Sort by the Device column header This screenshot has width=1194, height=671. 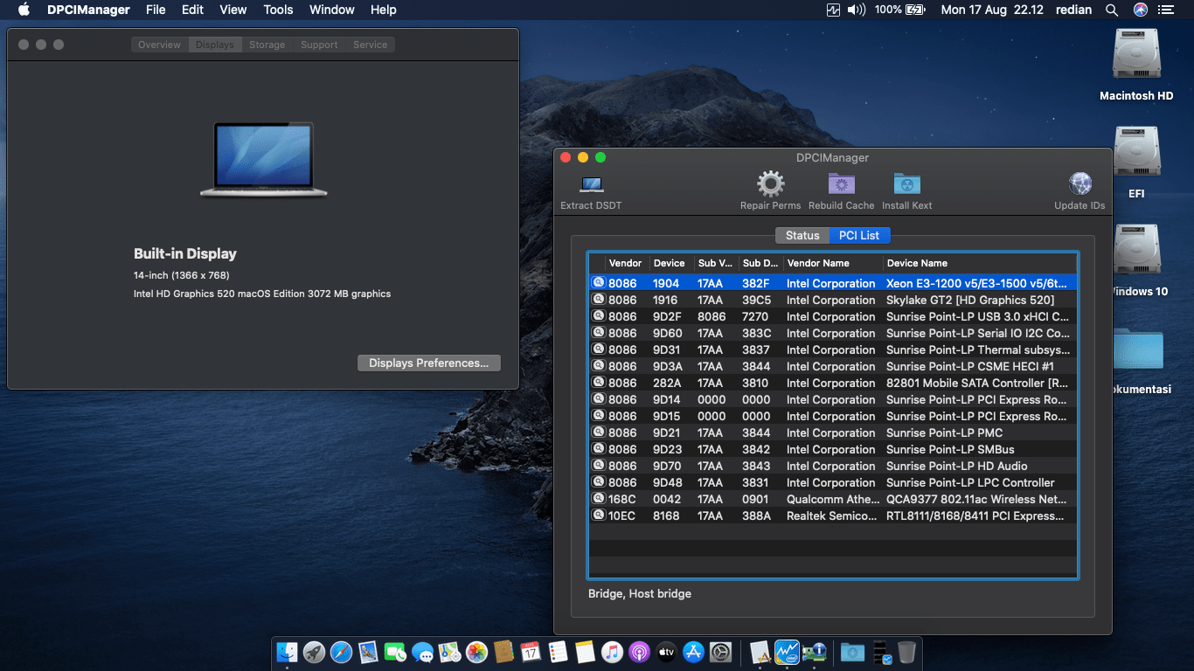point(671,263)
